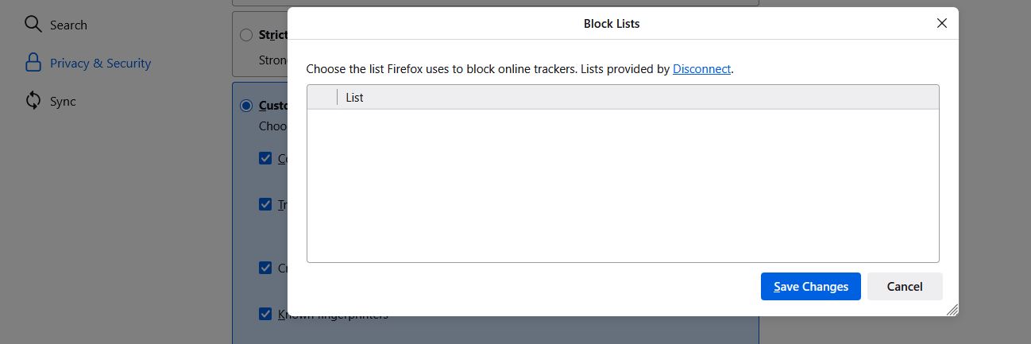Select the Strict protection radio button
This screenshot has width=1031, height=344.
[x=246, y=35]
